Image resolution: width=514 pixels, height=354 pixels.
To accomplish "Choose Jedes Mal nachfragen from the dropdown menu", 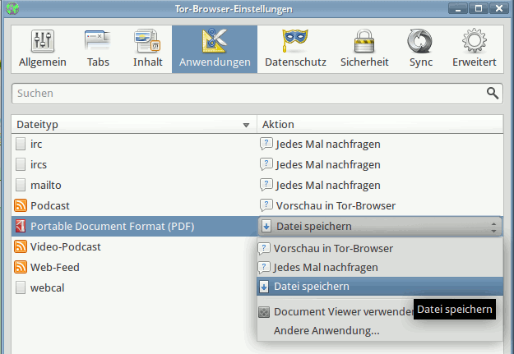I will 380,267.
